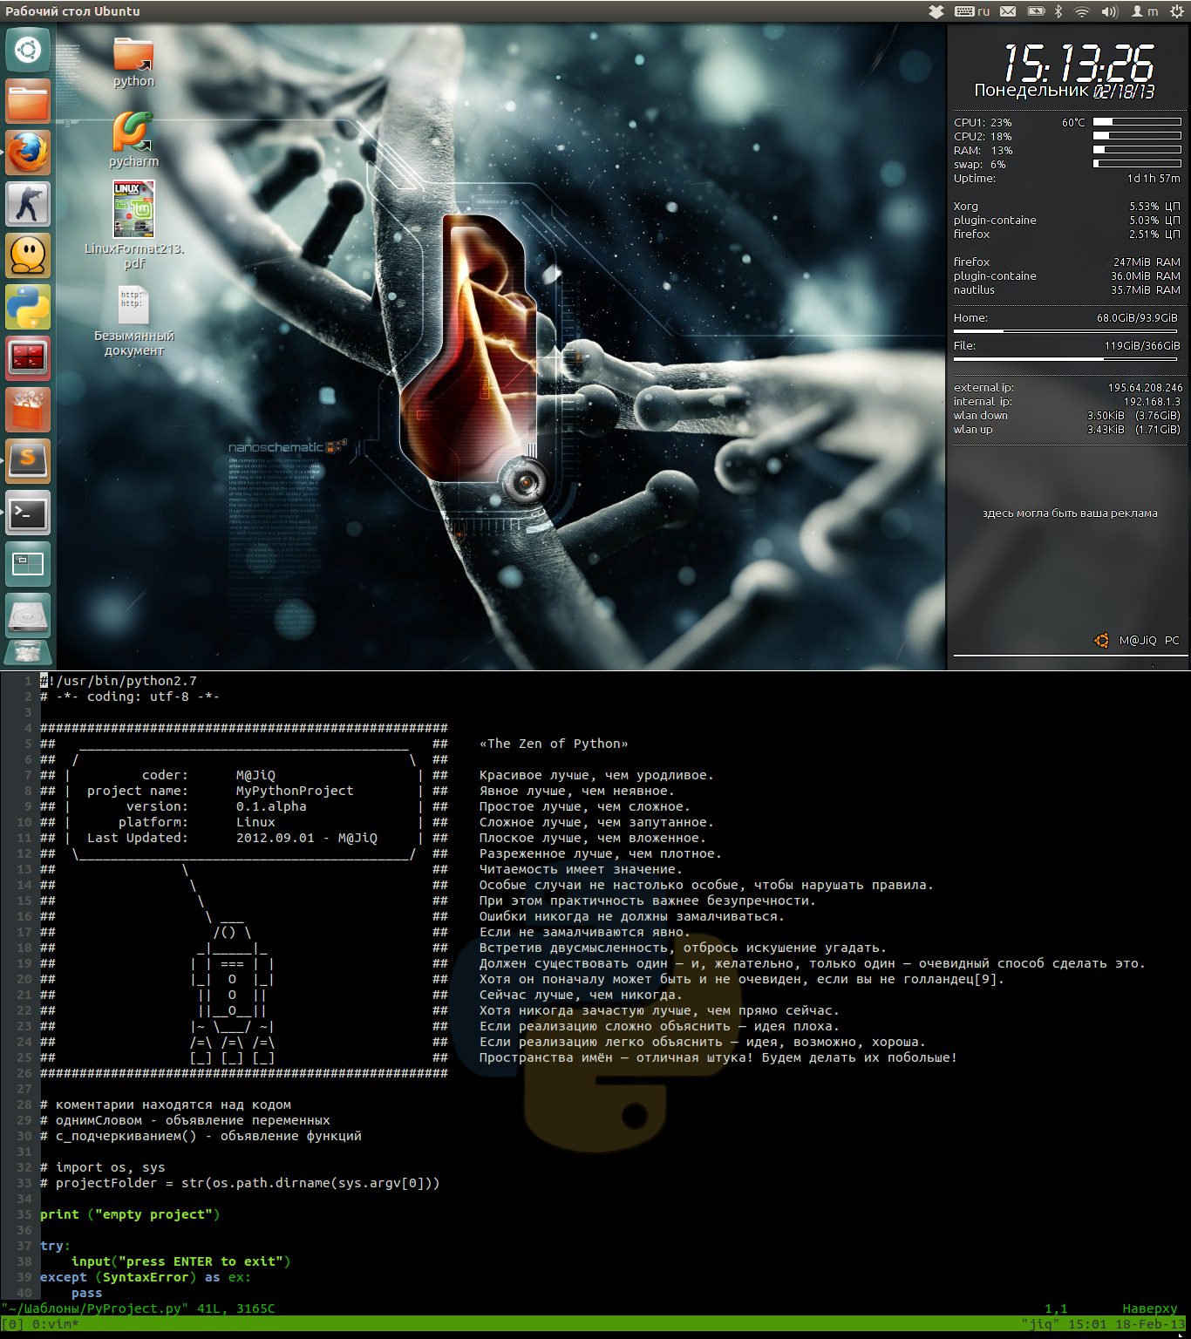Launch Sublime Text from the launcher
Viewport: 1191px width, 1339px height.
pos(28,461)
